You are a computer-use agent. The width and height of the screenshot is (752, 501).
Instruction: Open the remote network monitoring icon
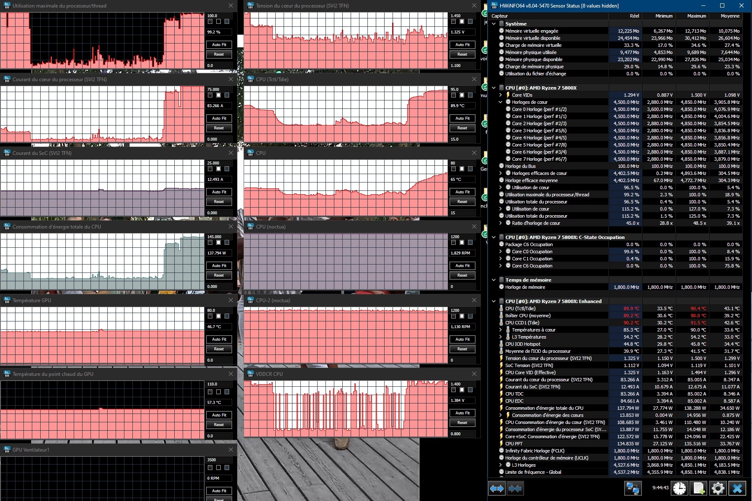tap(632, 488)
